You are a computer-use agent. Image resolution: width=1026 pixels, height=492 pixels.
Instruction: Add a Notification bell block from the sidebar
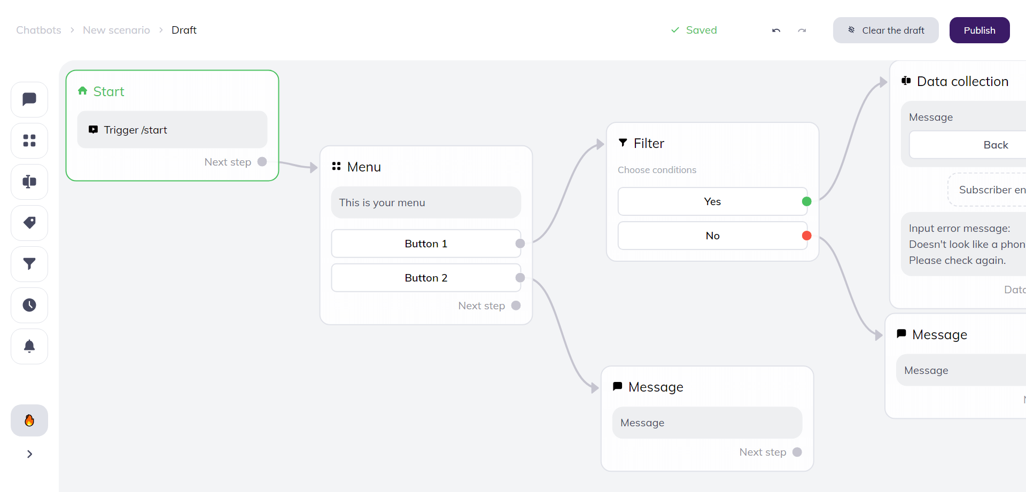point(29,346)
